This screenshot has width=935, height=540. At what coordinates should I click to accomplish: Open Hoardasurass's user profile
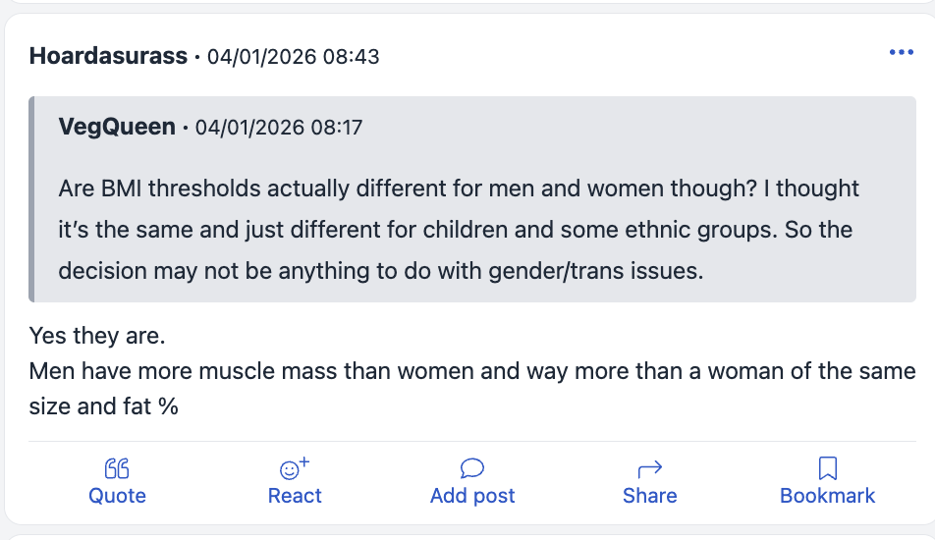click(108, 56)
